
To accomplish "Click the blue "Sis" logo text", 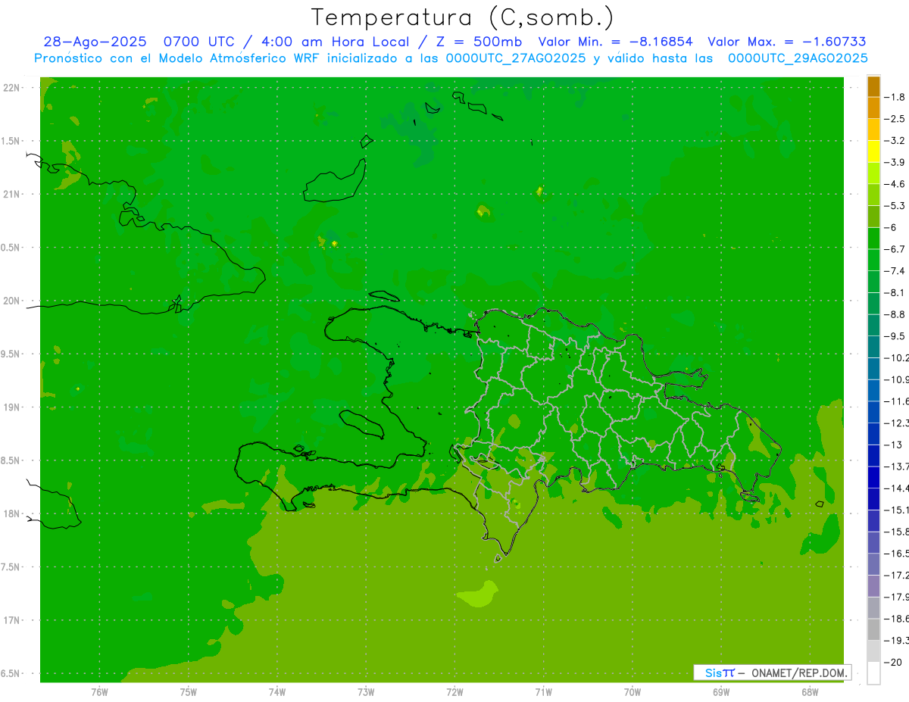I will click(x=714, y=672).
